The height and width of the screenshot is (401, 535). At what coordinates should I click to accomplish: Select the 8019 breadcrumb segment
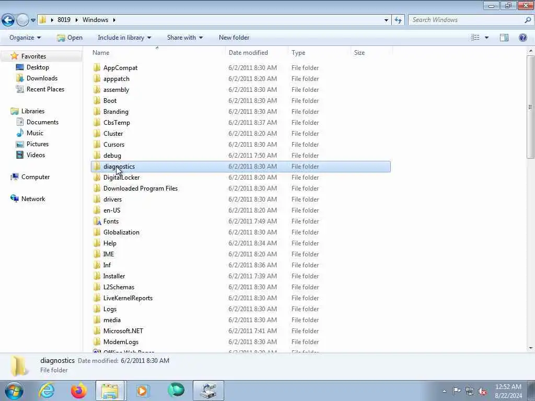(x=64, y=20)
